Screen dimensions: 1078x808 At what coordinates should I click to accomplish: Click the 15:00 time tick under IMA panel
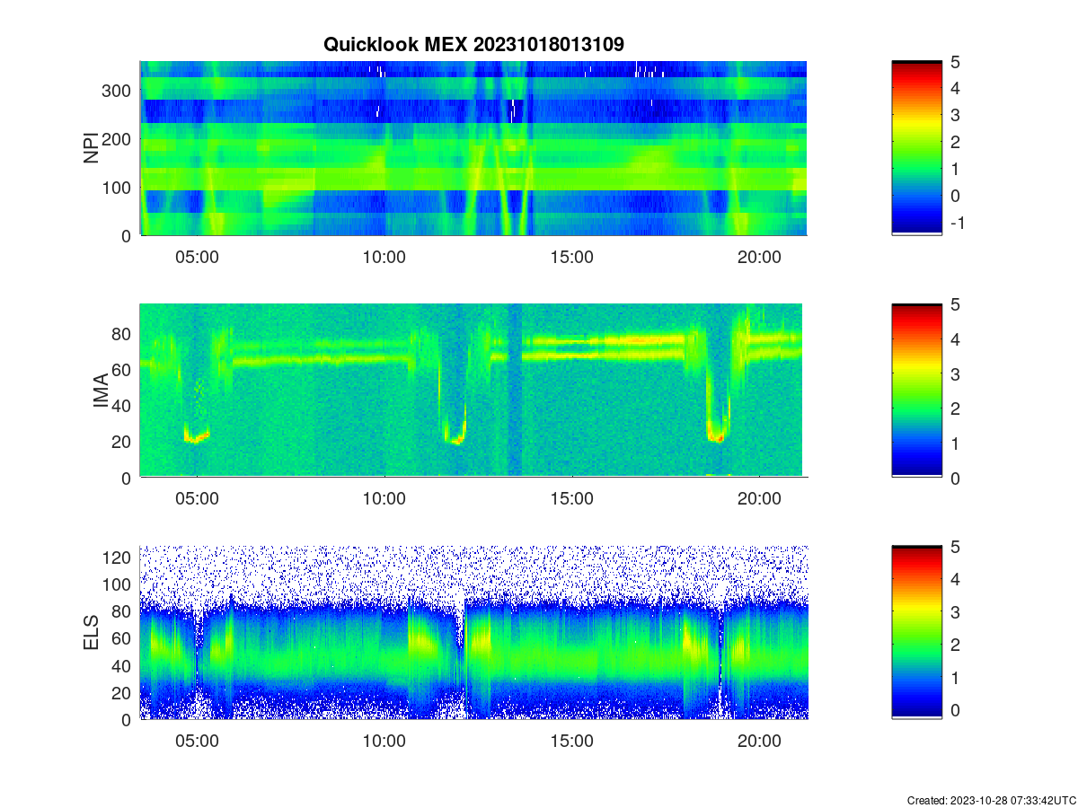click(x=571, y=499)
